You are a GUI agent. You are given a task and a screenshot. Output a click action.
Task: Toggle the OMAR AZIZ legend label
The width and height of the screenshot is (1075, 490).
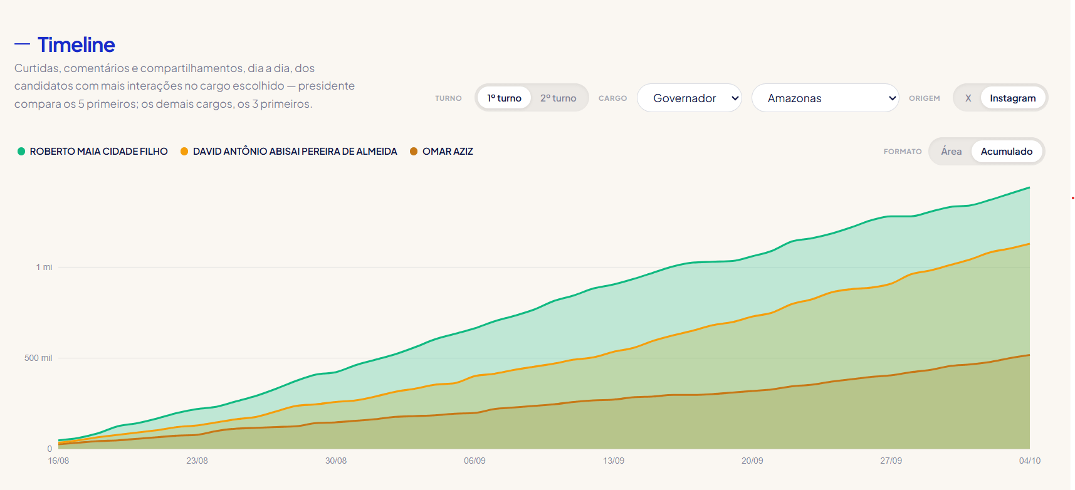coord(448,151)
